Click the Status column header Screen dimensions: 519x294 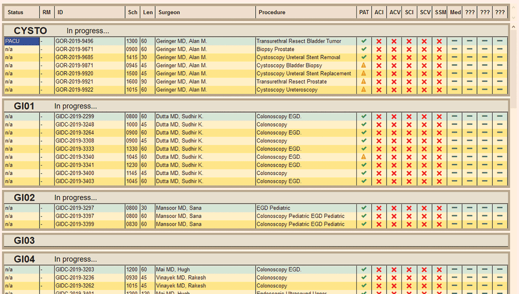(x=16, y=12)
